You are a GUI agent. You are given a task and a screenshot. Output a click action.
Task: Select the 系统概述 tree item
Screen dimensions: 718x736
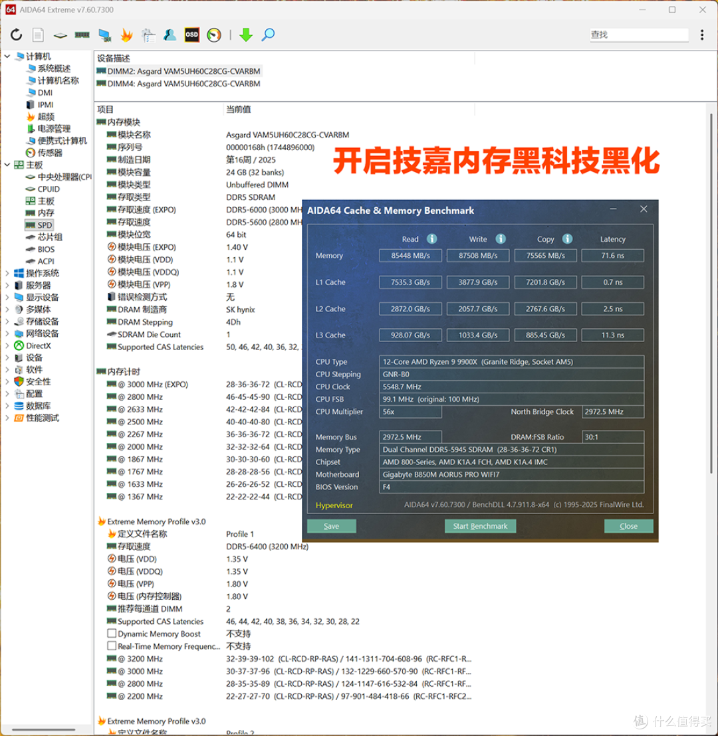[49, 68]
